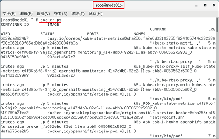Open the 搜索(S) menu

[61, 13]
